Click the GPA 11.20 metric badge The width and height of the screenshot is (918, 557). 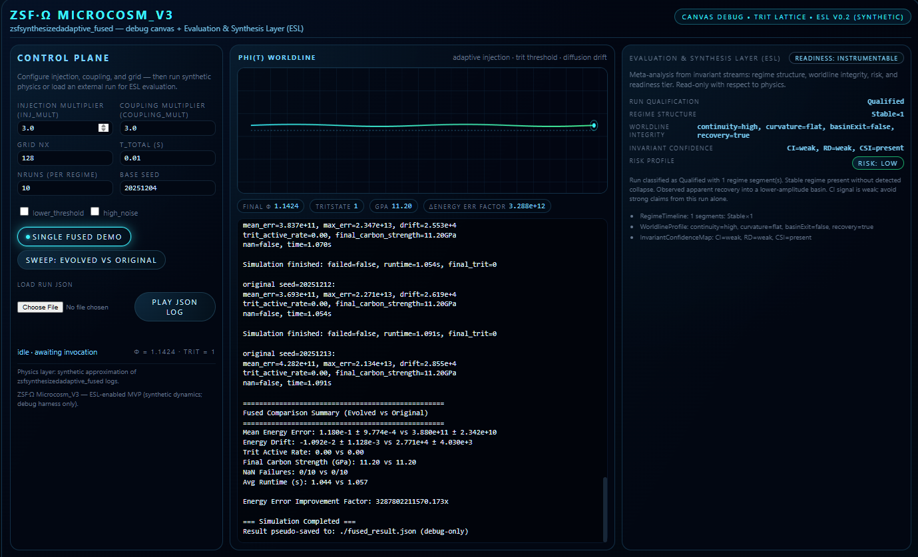pos(393,206)
